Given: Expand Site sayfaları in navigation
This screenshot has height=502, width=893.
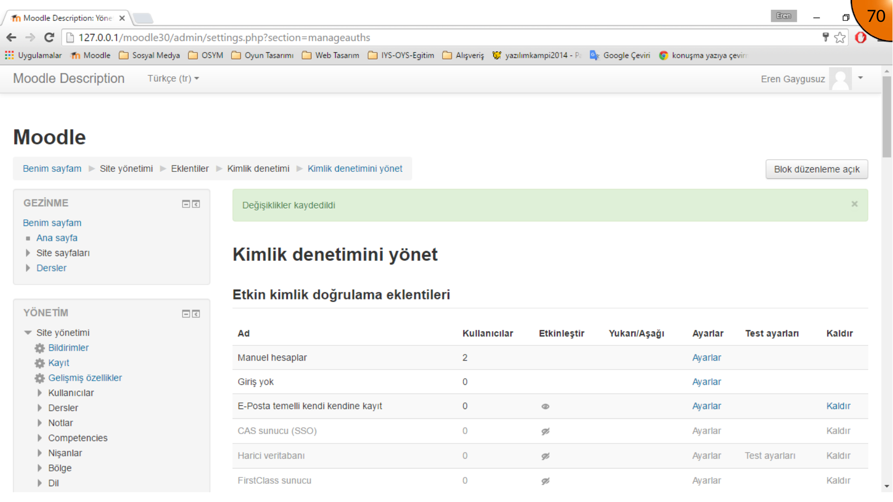Looking at the screenshot, I should (28, 253).
